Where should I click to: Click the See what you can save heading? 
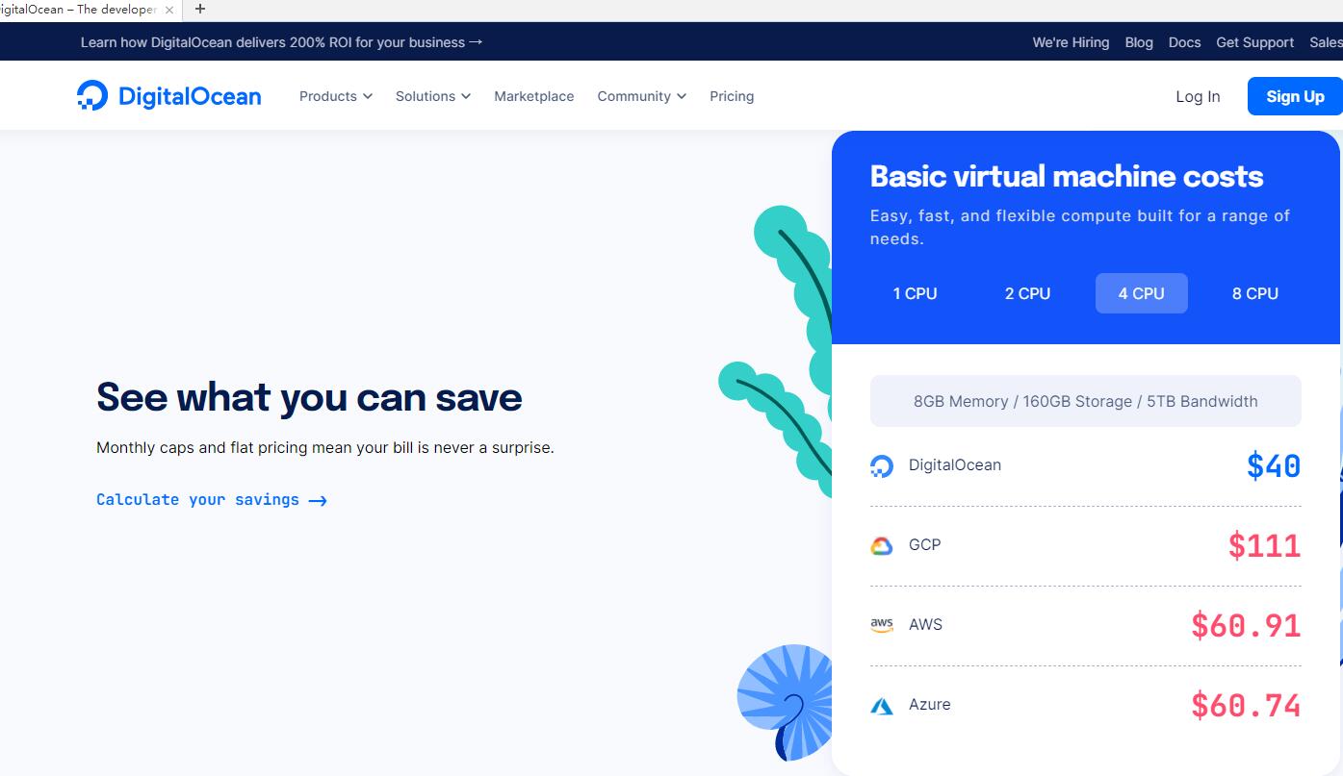(x=309, y=397)
